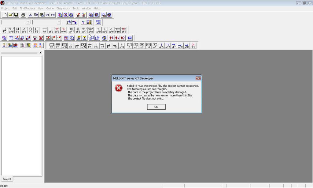The image size is (313, 188).
Task: Open the Tools menu
Action: tap(76, 8)
